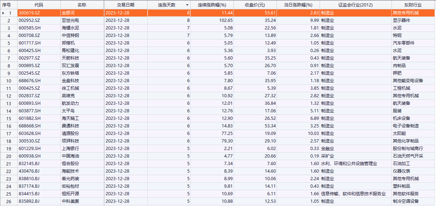Viewport: 436px width, 206px height.
Task: Click the row indicator arrow beside row 1
Action: click(x=4, y=13)
